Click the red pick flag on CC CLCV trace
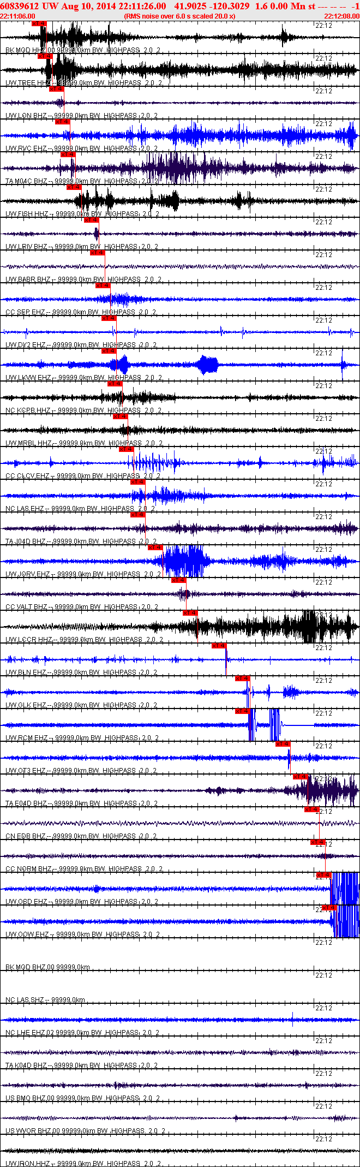This screenshot has height=1167, width=360. pos(127,449)
